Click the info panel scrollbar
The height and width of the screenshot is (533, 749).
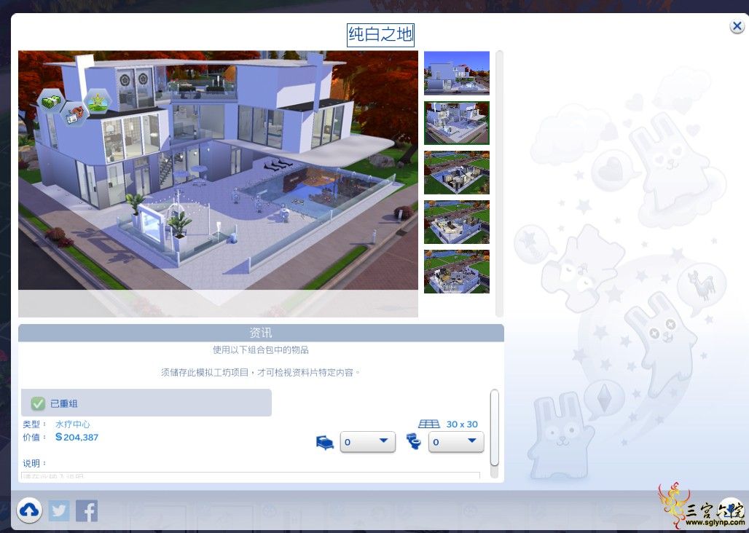495,427
